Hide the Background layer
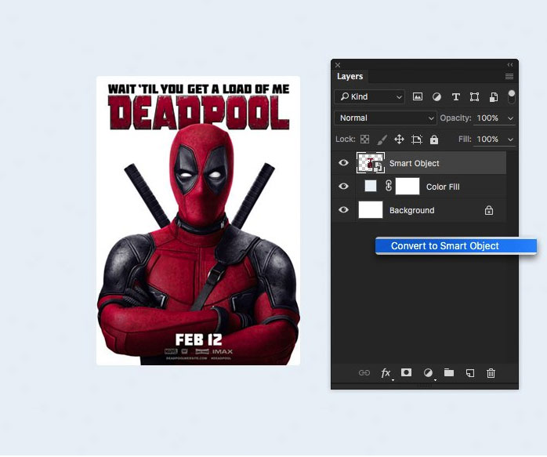 343,209
